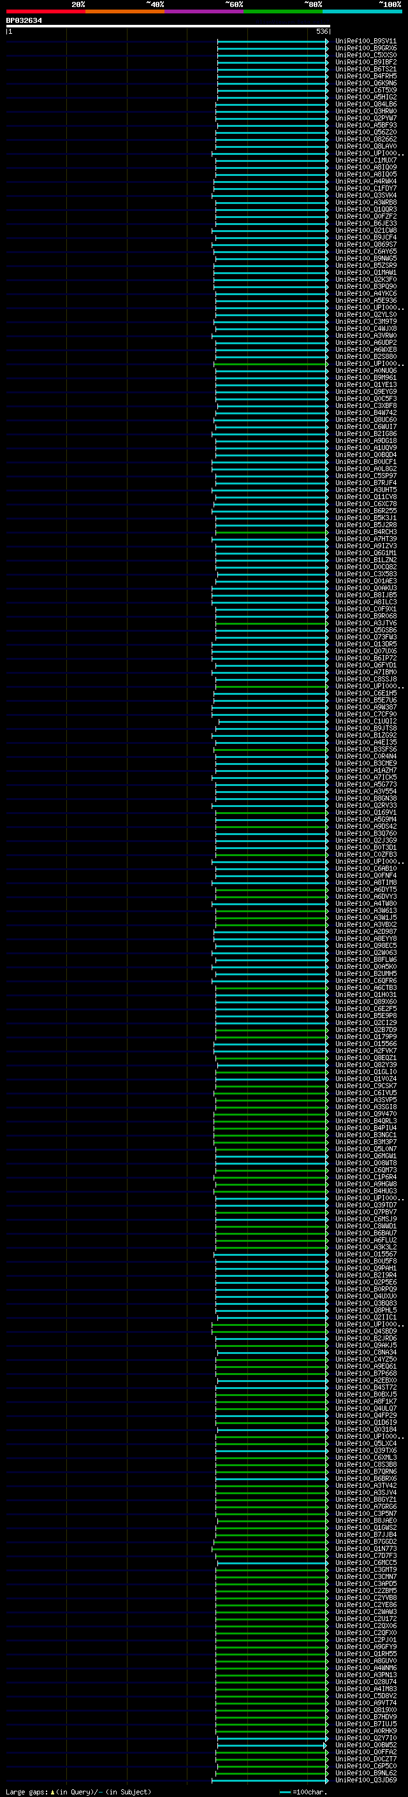The image size is (408, 1797).
Task: Click the purple ~60% identity color band
Action: (205, 11)
